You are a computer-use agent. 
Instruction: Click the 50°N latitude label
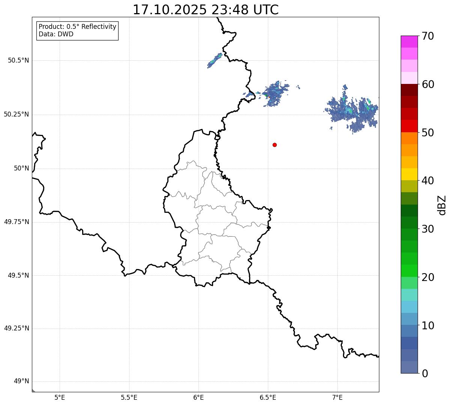21,168
